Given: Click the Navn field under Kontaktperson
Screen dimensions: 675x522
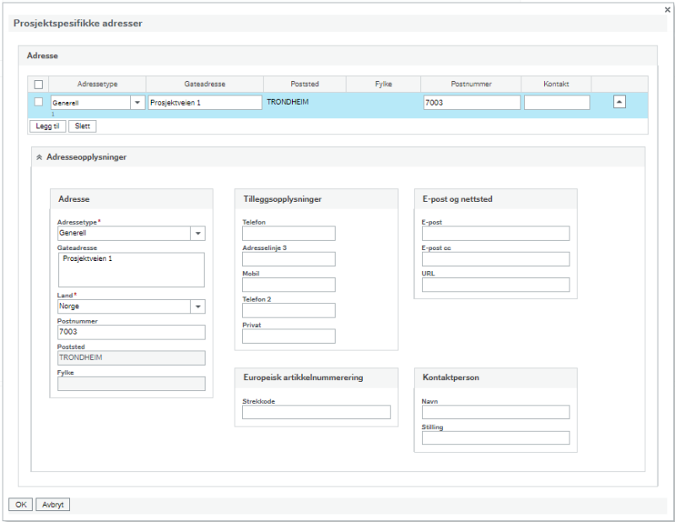Looking at the screenshot, I should pos(495,412).
